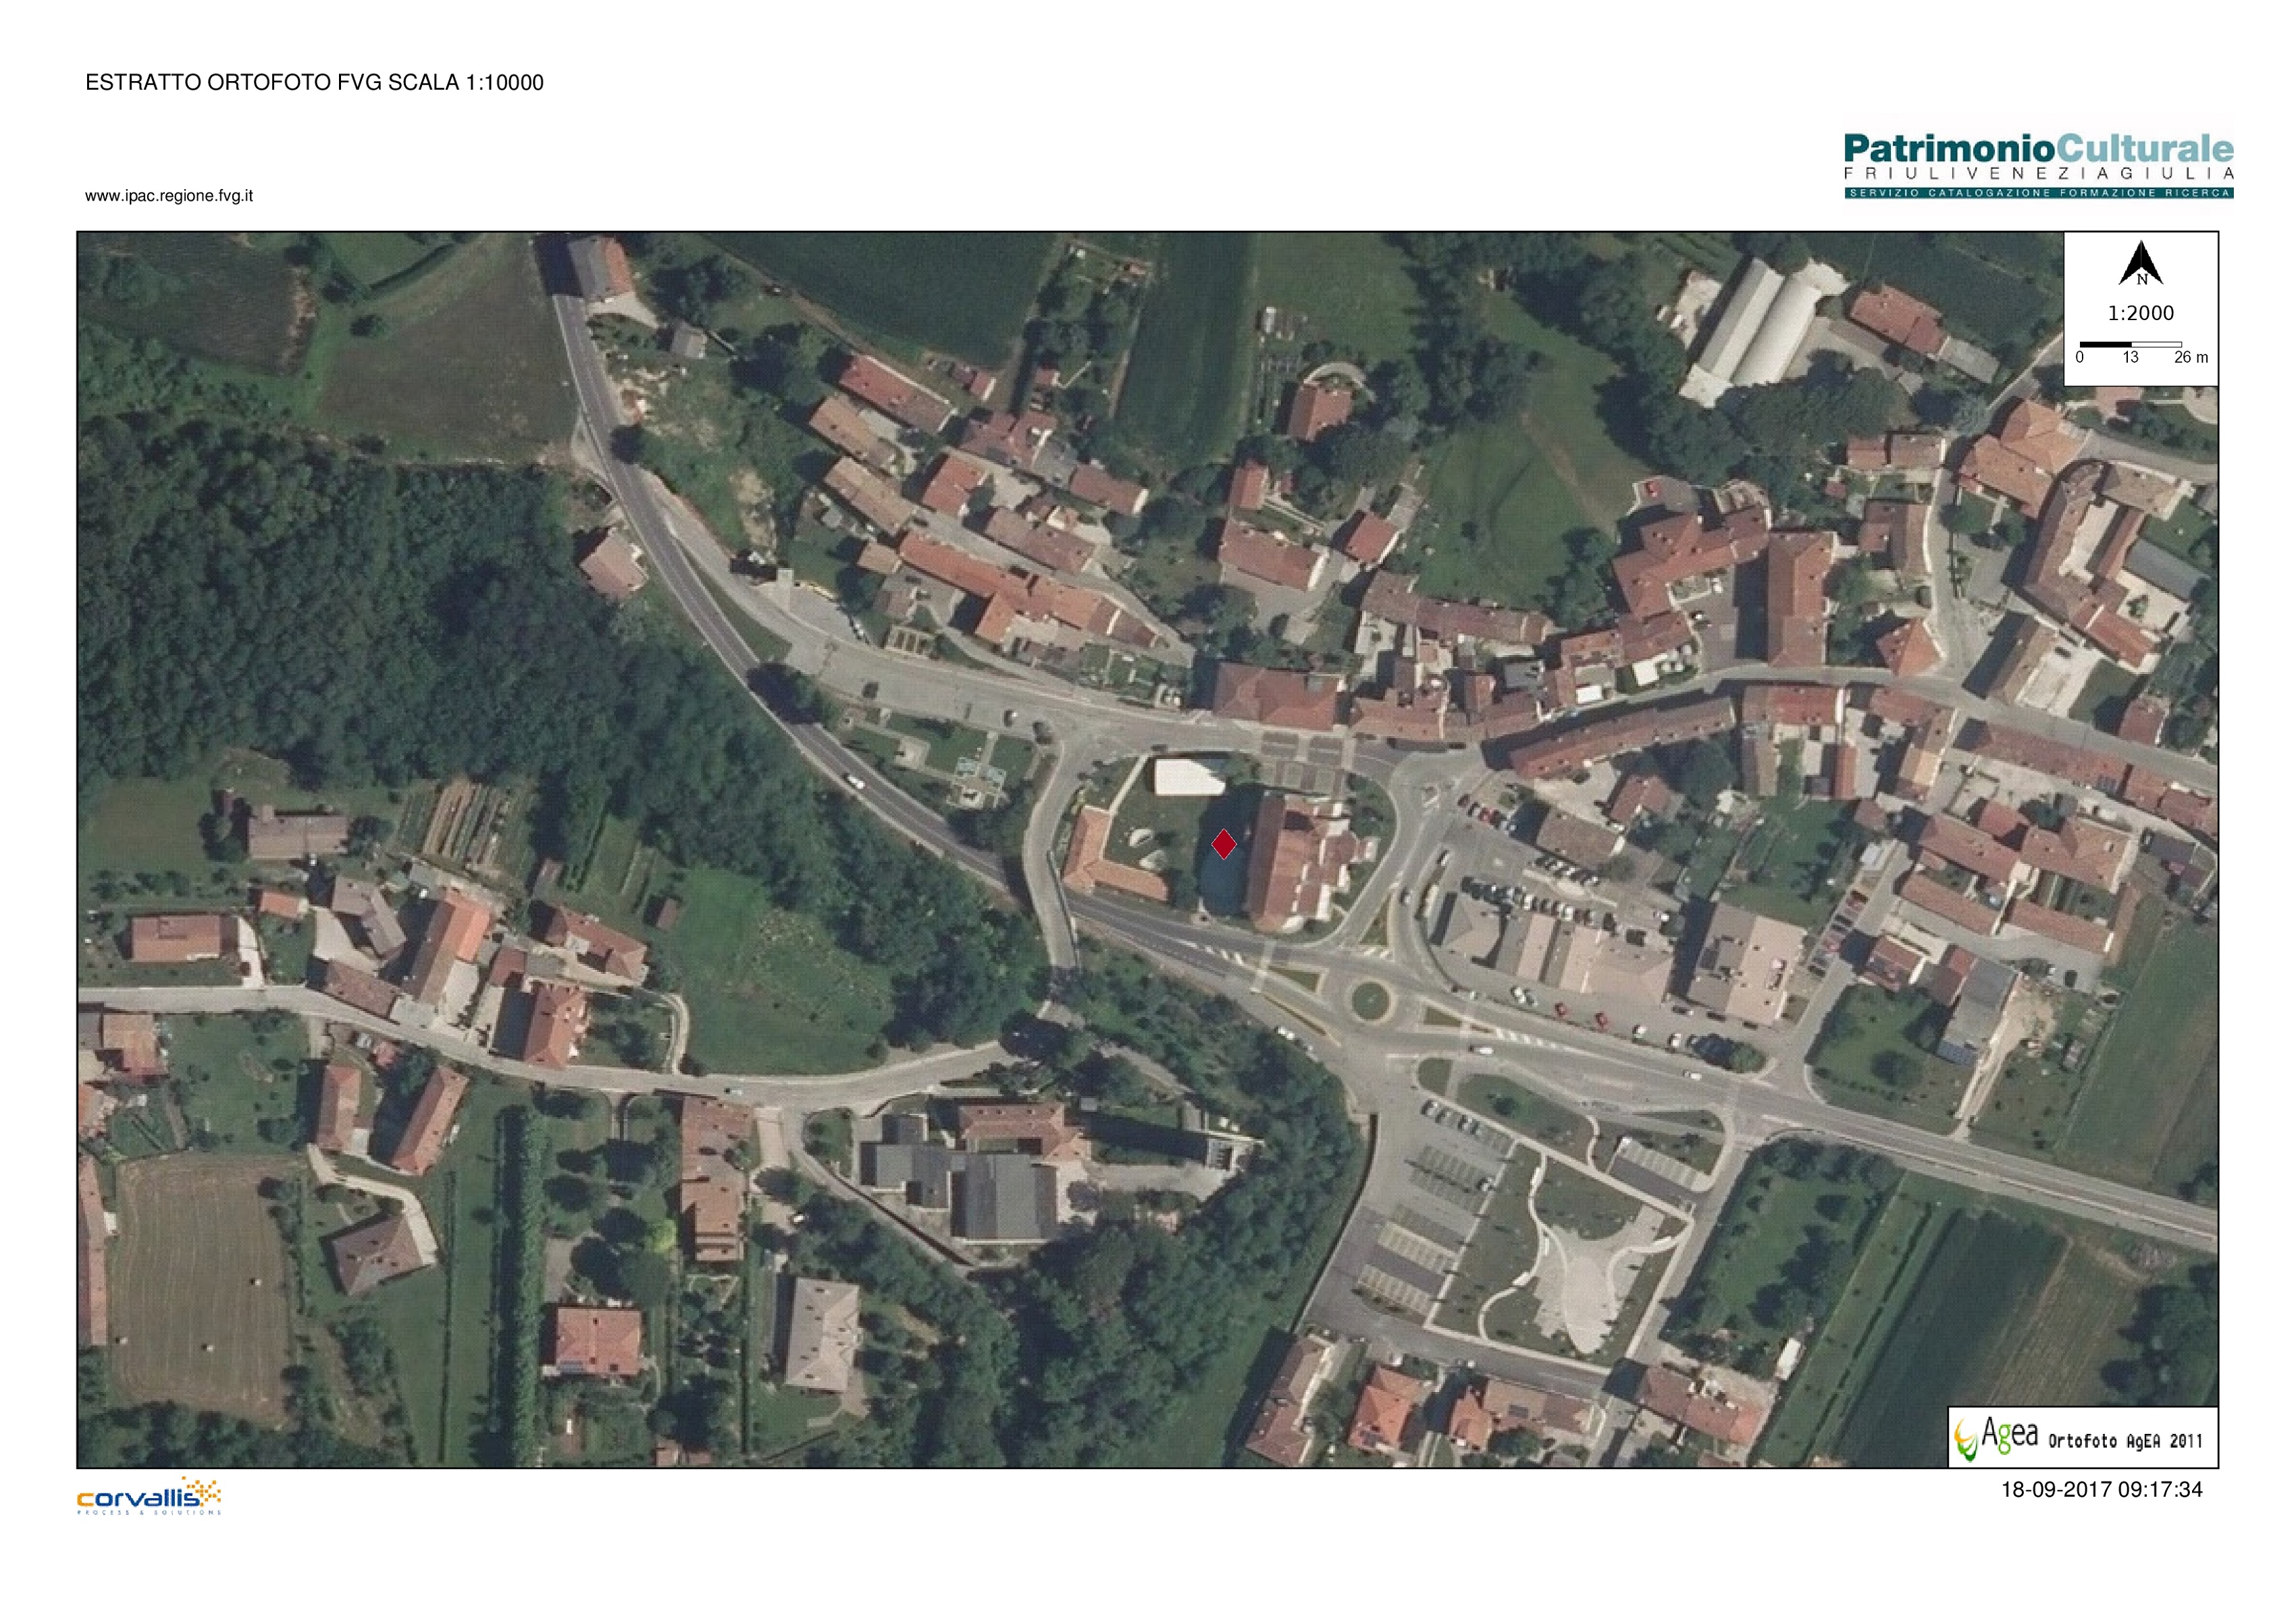2296x1623 pixels.
Task: Select the title 'ESTRATTO ORTOFOTO FVG SCALA 1:10000'
Action: (314, 83)
